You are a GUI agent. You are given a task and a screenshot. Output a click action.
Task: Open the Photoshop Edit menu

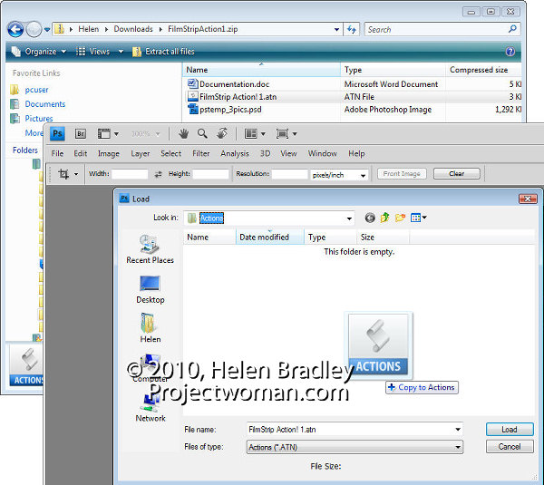pos(80,153)
